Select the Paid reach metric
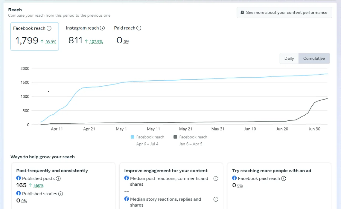 pos(127,36)
